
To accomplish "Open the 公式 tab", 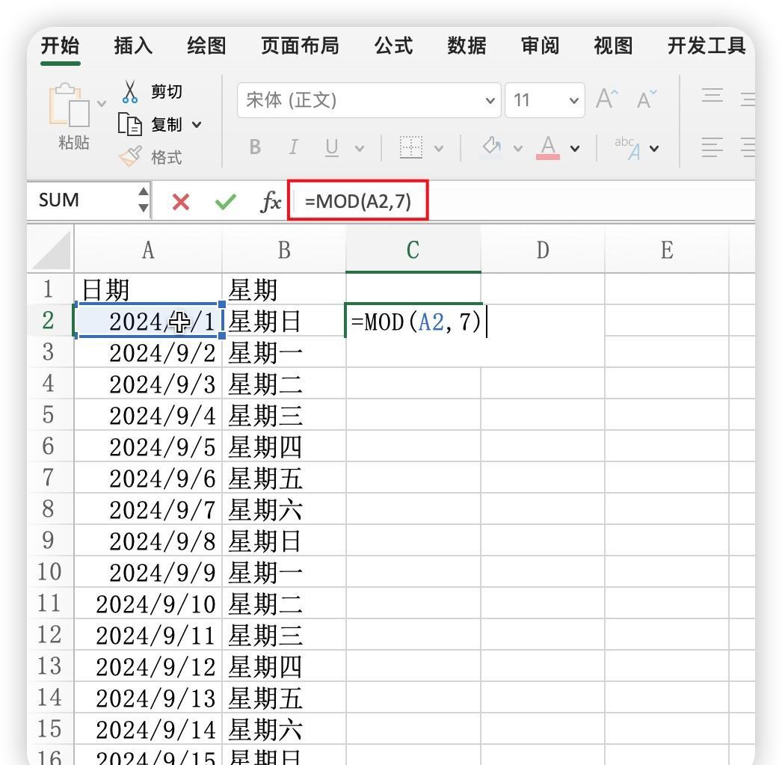I will [393, 46].
